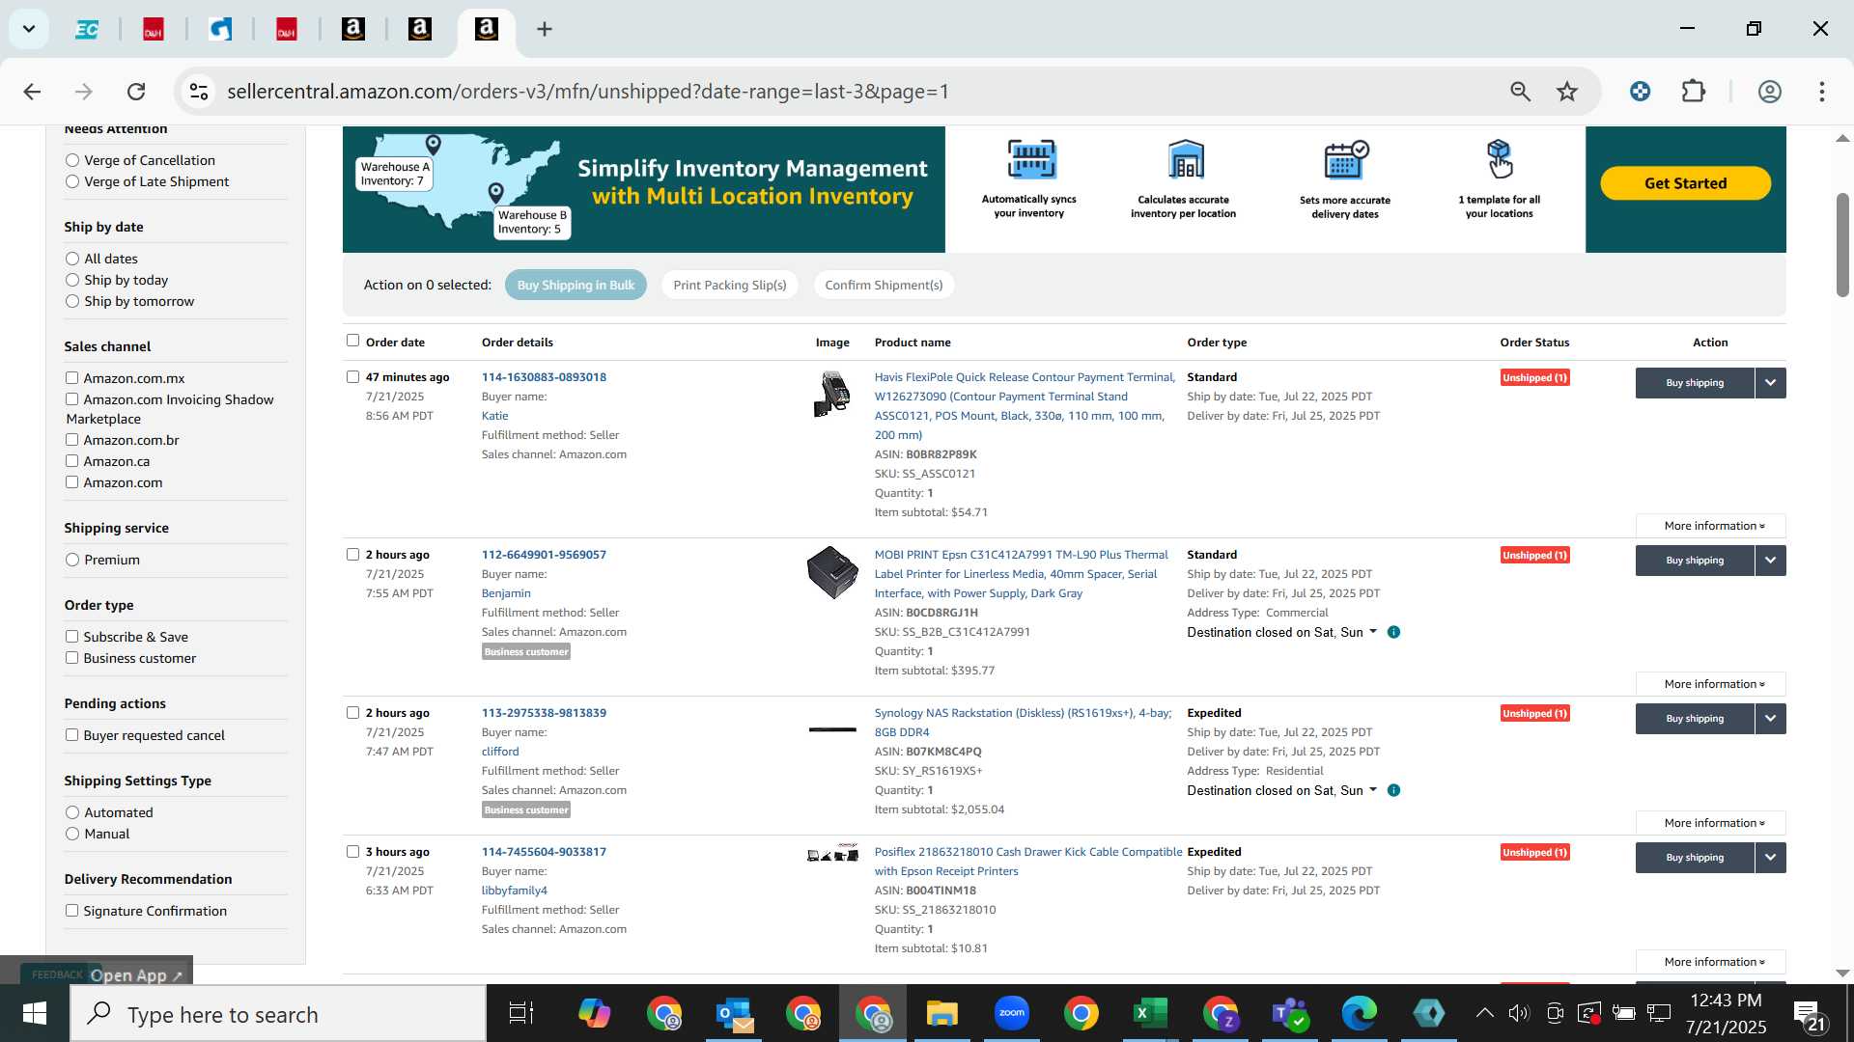Click info icon beside Benjamin order destination closed
The image size is (1854, 1042).
1393,633
